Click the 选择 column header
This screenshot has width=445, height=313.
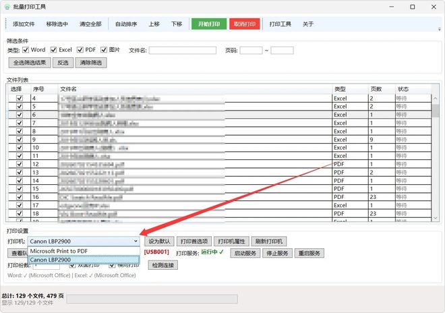click(18, 89)
